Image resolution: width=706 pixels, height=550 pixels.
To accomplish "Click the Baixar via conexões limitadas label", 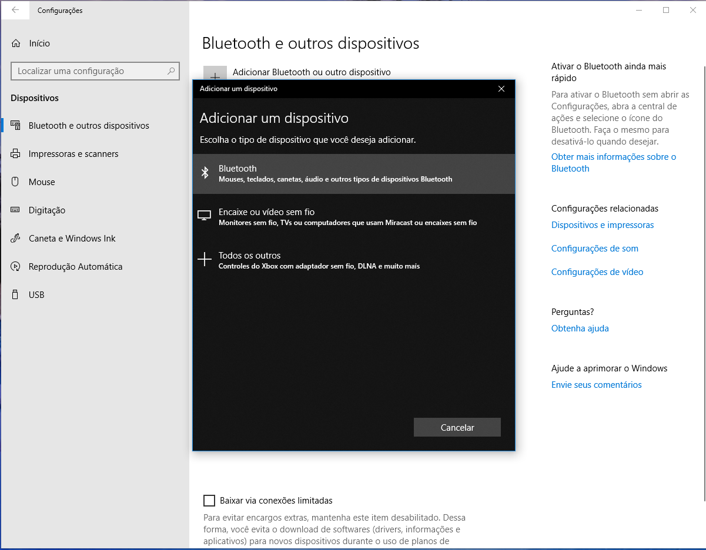I will [x=276, y=501].
